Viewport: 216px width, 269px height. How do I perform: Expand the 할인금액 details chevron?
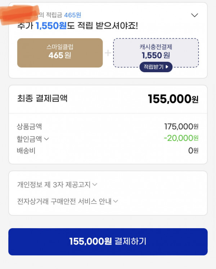tap(46, 139)
